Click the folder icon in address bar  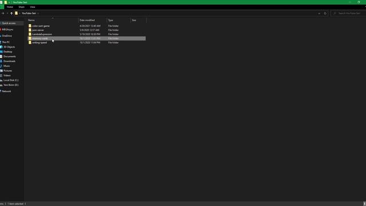point(17,13)
